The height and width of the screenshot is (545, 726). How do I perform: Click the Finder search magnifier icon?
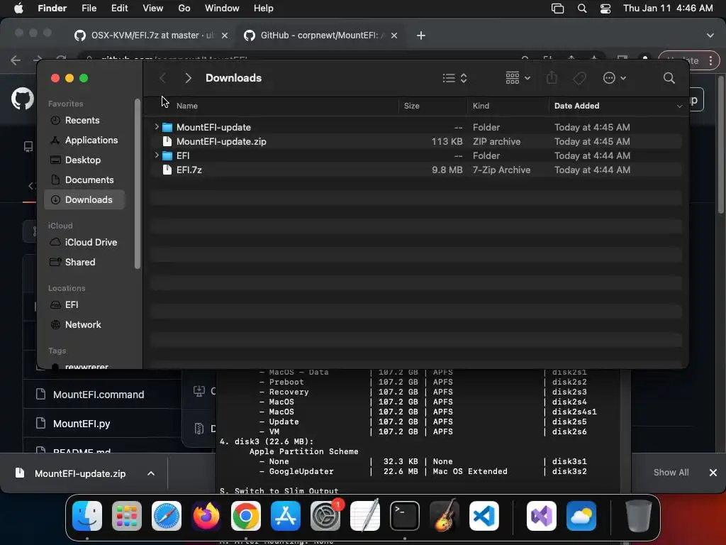coord(669,78)
